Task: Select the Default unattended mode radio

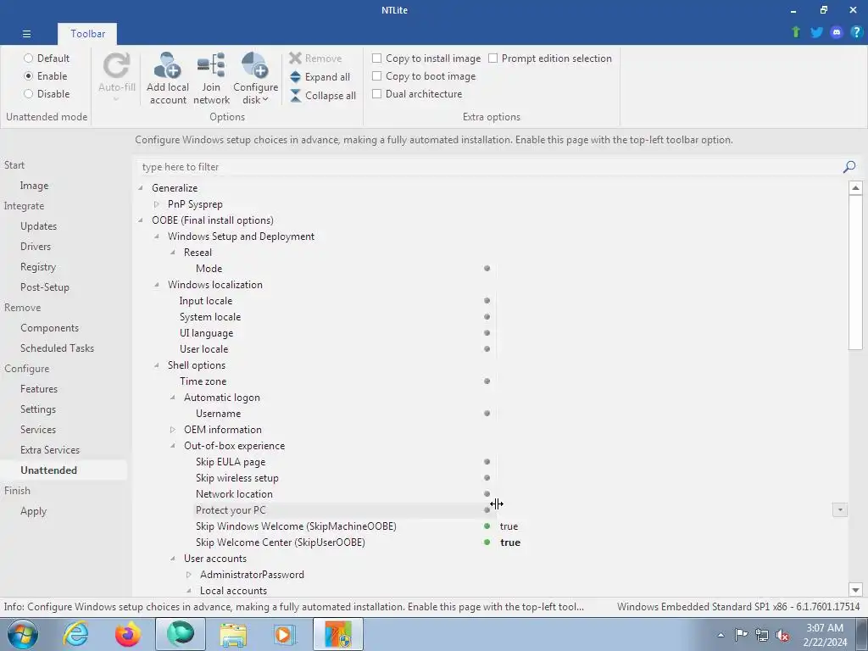Action: click(28, 58)
